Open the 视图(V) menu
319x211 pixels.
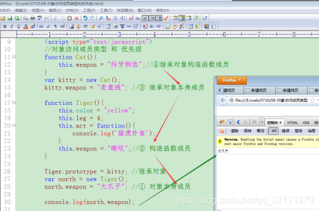tap(38, 10)
